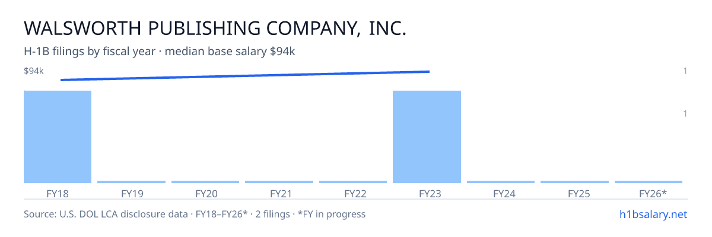Click the small FY21 bar

(x=279, y=182)
